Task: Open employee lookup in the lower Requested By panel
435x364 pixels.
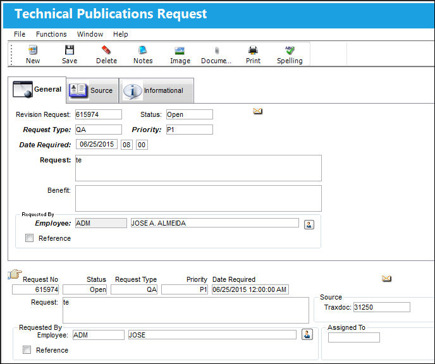Action: tap(307, 334)
